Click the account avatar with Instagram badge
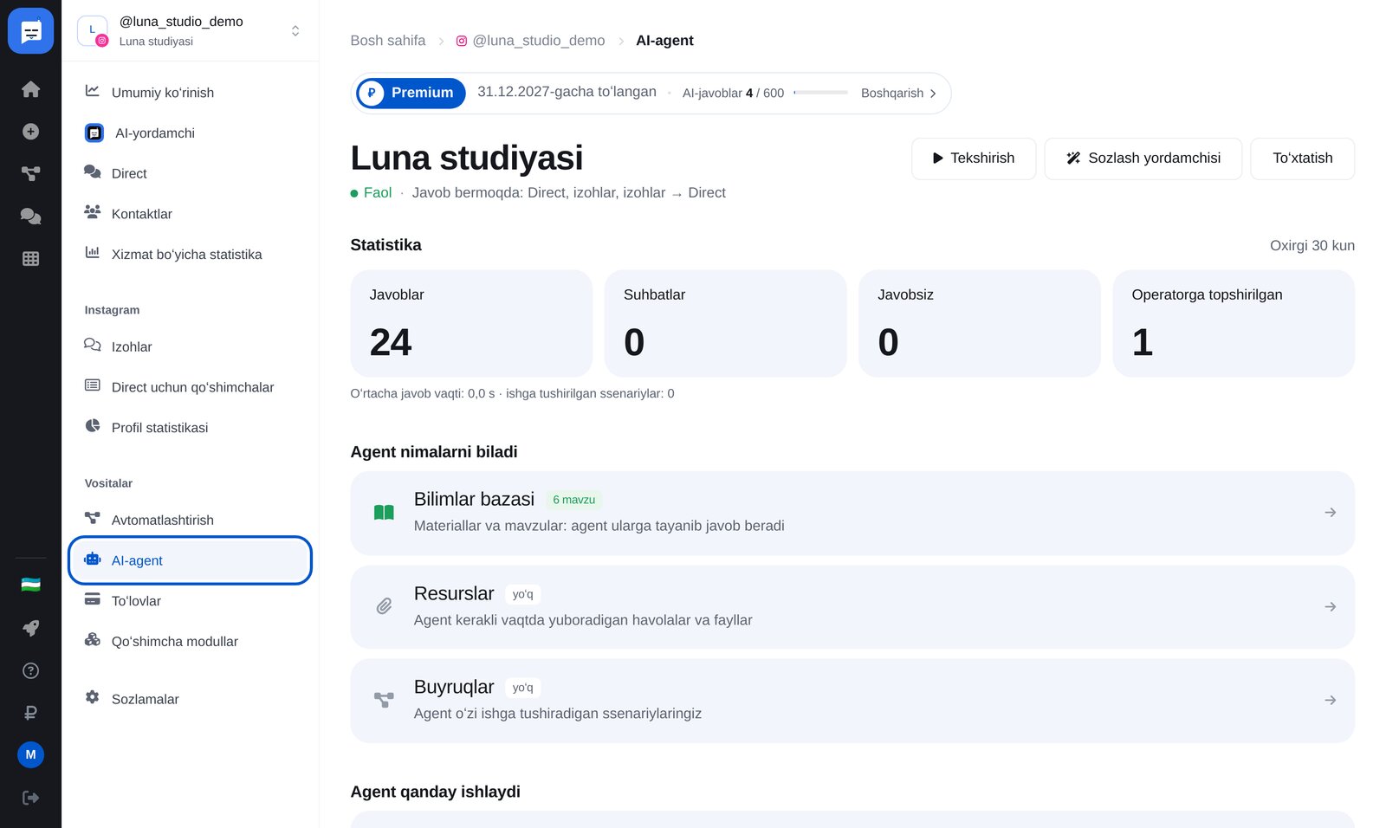This screenshot has height=828, width=1386. pos(94,31)
